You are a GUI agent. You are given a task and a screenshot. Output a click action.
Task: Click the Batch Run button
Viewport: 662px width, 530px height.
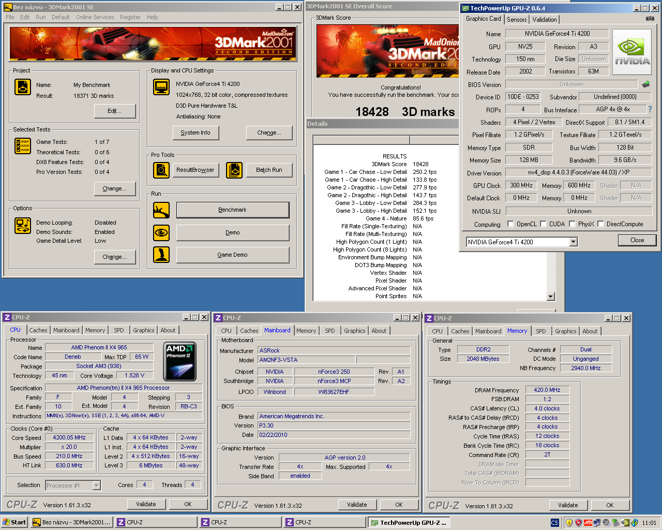(269, 170)
